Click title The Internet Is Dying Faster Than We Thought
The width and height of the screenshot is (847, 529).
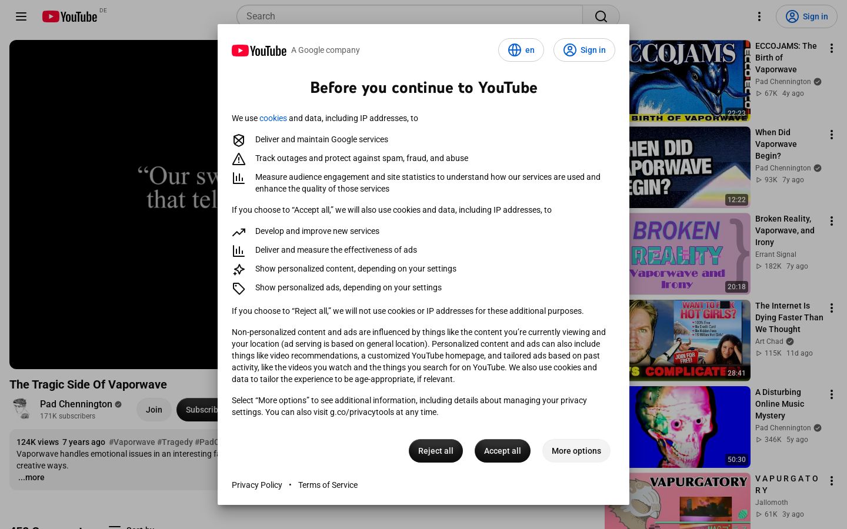point(789,317)
